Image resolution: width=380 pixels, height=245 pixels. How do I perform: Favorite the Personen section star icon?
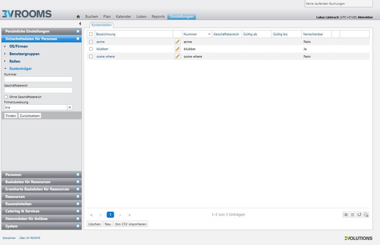click(78, 175)
